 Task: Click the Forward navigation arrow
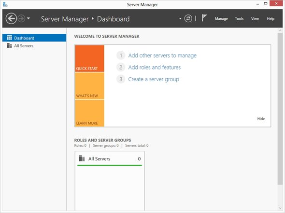tap(21, 18)
